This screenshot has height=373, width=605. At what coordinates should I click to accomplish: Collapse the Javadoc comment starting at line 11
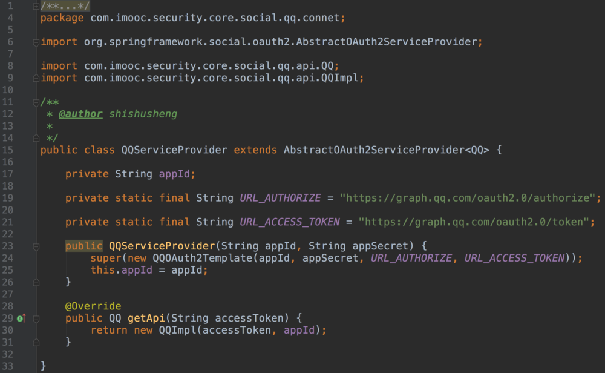click(x=36, y=102)
